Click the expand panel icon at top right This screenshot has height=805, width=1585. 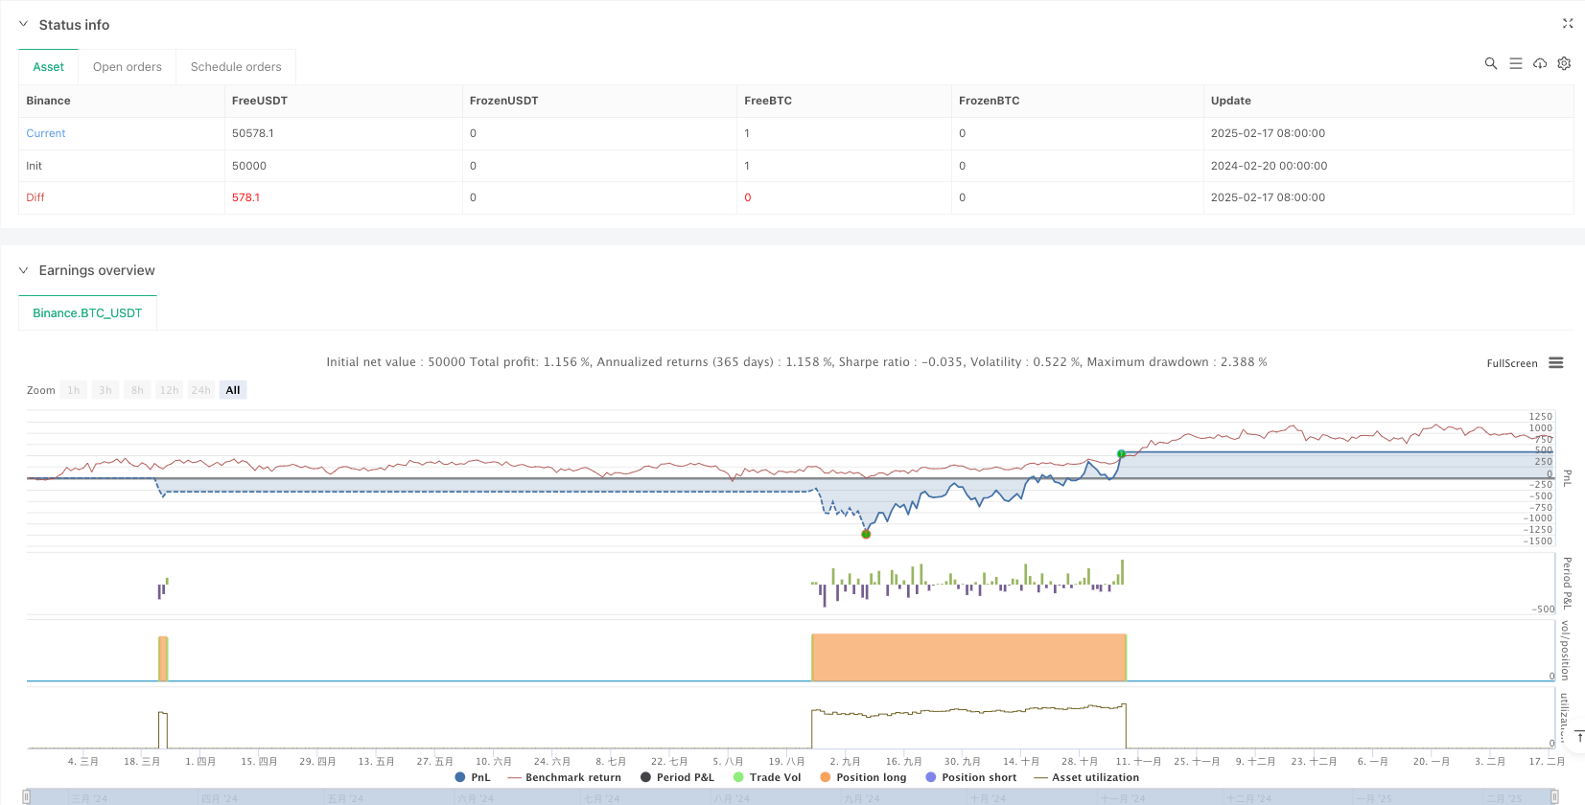click(1568, 24)
